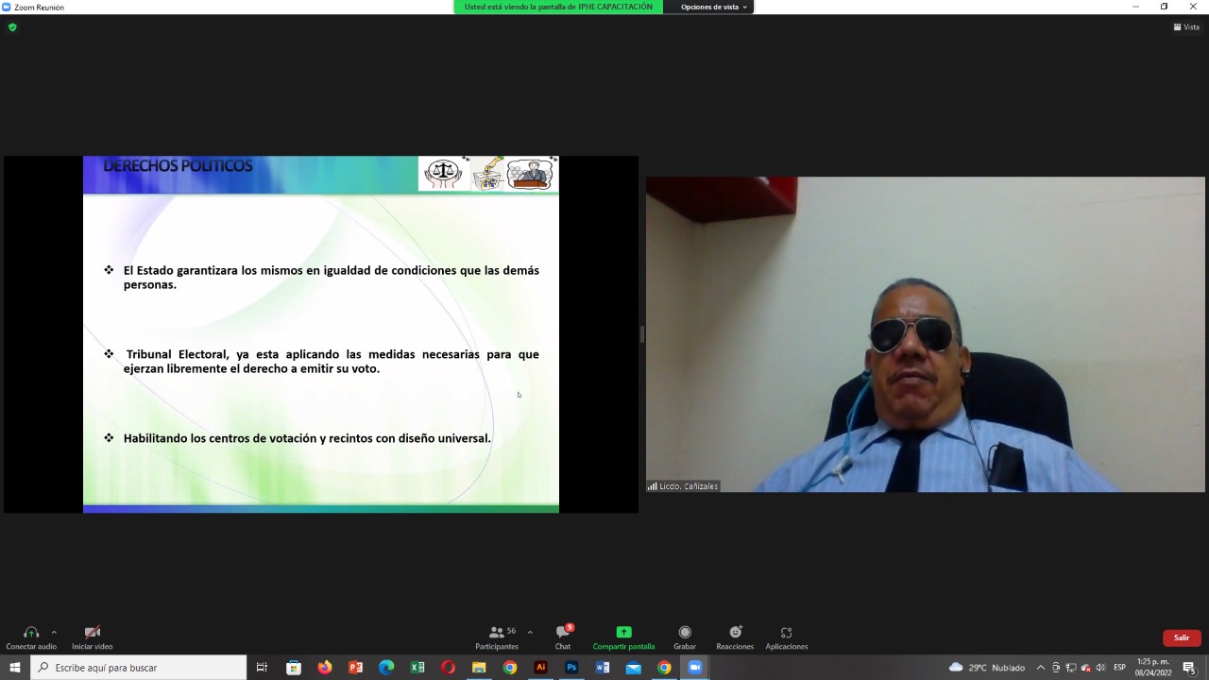Open the Vista layout menu

1186,27
